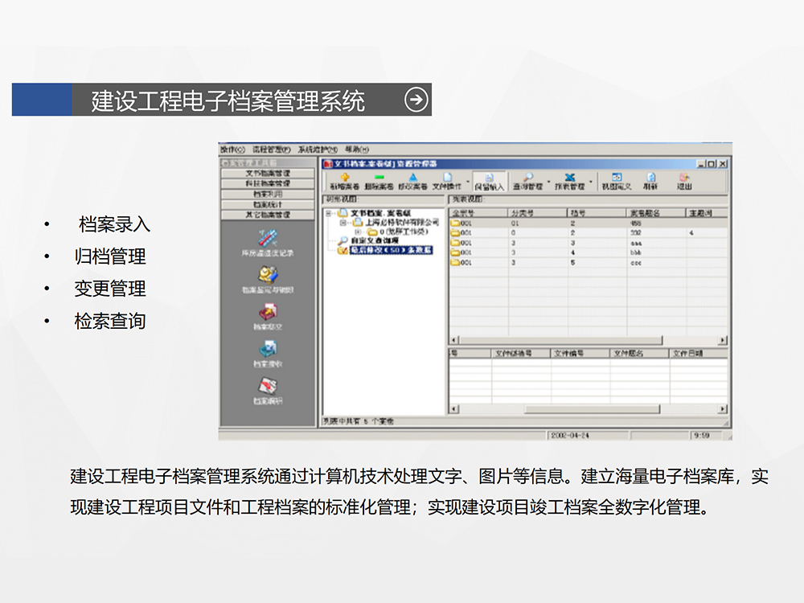The width and height of the screenshot is (804, 603).
Task: Open the 文件操作 dropdown arrow
Action: [468, 182]
